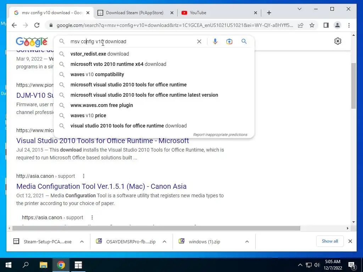The width and height of the screenshot is (363, 272).
Task: Switch to msv config v10 download tab
Action: coord(52,13)
